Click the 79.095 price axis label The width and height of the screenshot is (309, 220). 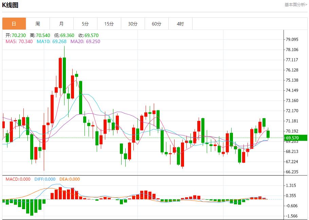(x=292, y=39)
